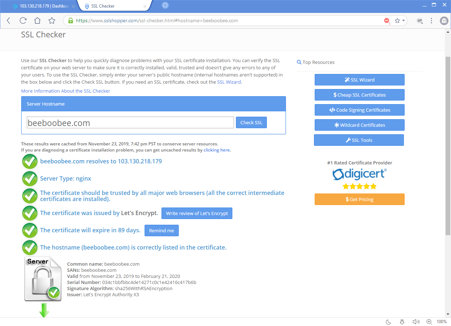Screen dimensions: 451x326
Task: Open browser three-dot menu
Action: coord(432,21)
